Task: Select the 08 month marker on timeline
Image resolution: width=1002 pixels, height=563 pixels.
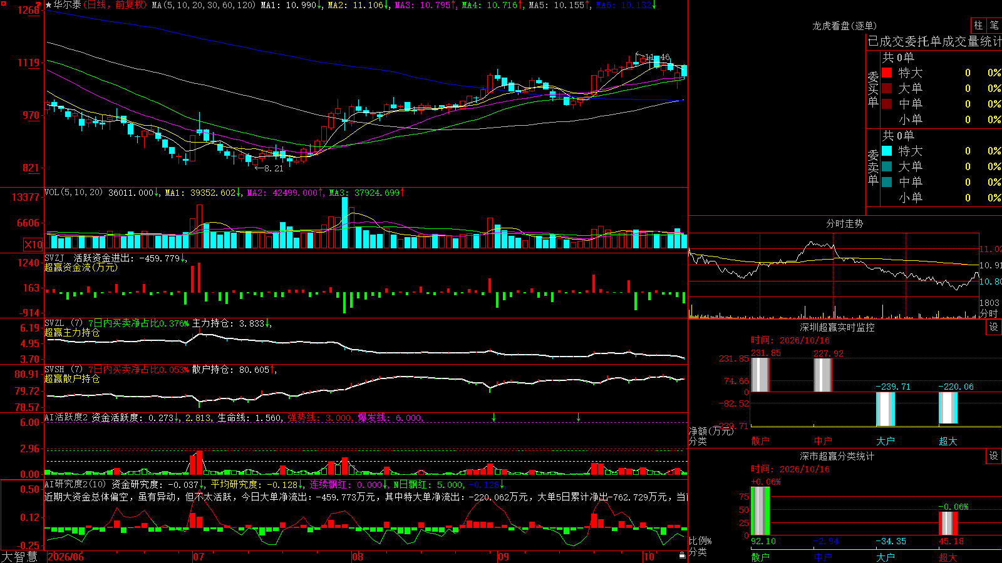Action: click(x=358, y=557)
